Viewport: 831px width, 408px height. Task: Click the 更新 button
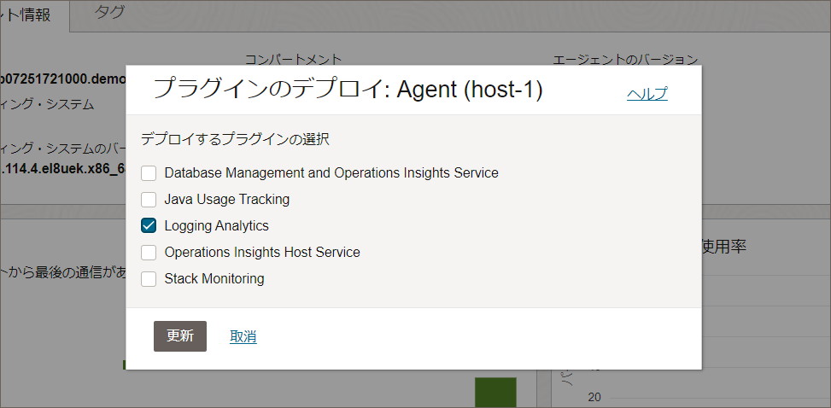pyautogui.click(x=179, y=336)
